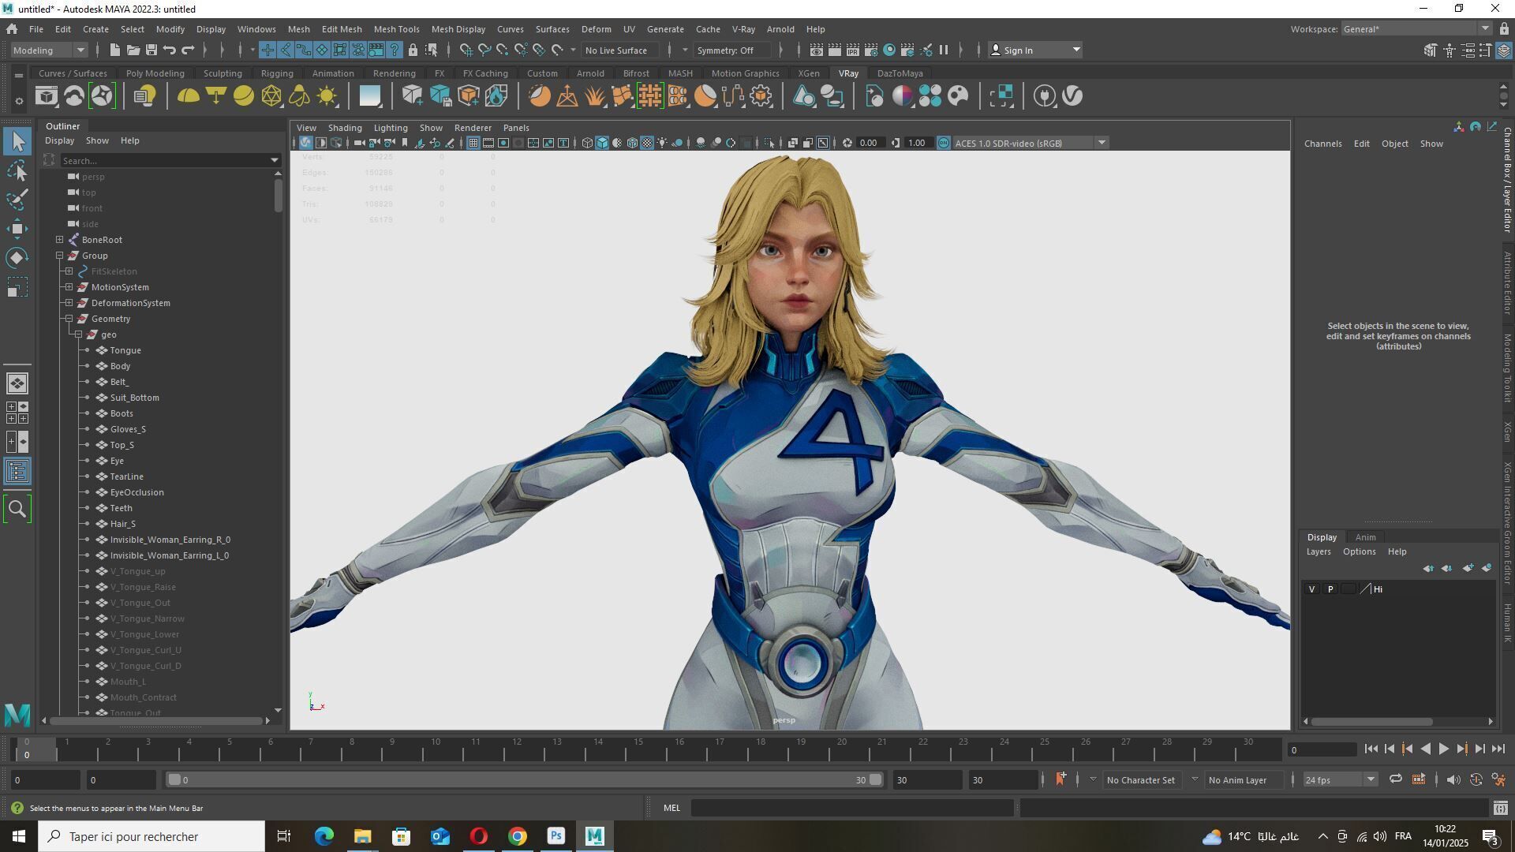Open Photoshop from the taskbar
Viewport: 1515px width, 852px height.
[x=556, y=836]
